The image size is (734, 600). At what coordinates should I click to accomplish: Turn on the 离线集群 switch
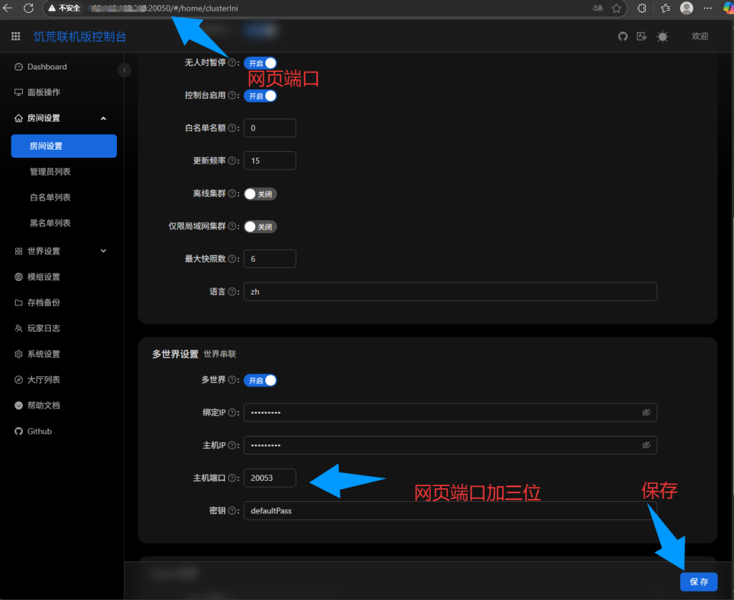(260, 194)
